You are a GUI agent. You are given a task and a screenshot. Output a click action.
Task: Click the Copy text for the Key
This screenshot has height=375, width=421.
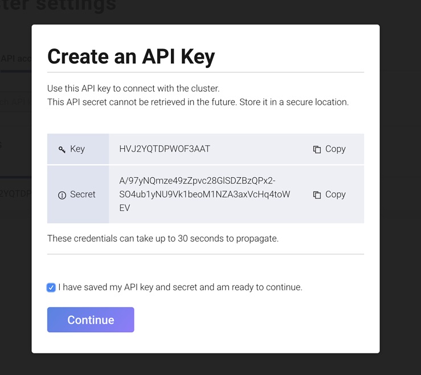pos(336,149)
